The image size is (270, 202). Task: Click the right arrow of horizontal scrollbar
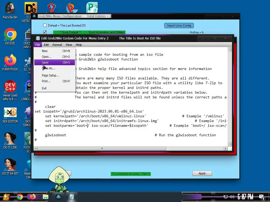pos(226,148)
